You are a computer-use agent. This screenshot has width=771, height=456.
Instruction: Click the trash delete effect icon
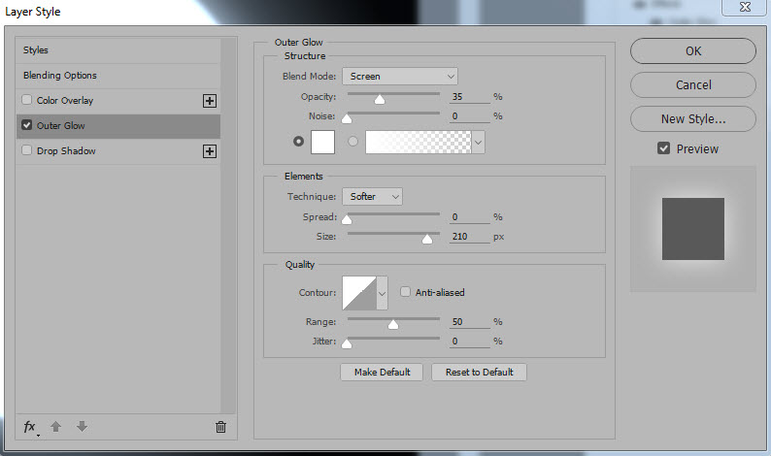220,427
